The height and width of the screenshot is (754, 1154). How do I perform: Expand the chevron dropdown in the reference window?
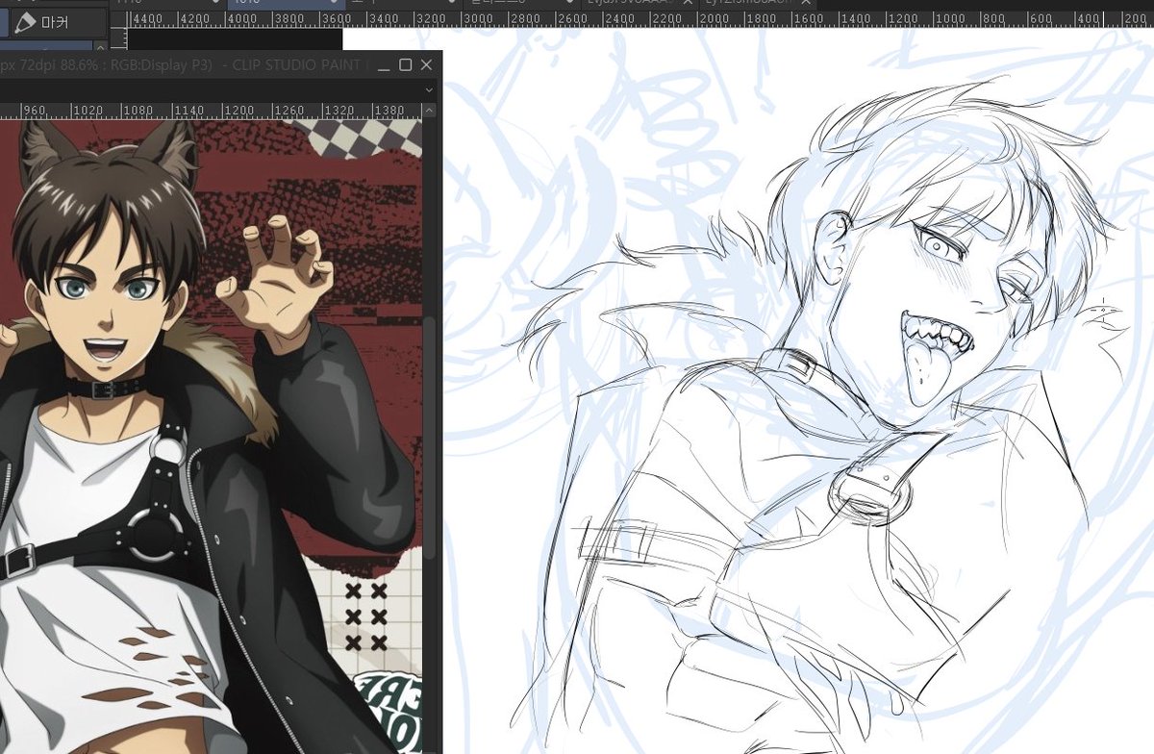tap(429, 88)
